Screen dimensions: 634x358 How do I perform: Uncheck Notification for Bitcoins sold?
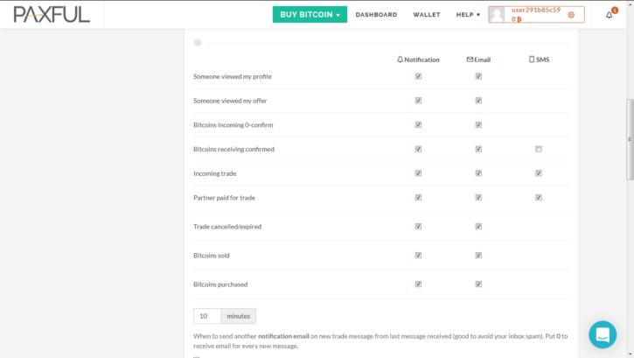[x=418, y=256]
